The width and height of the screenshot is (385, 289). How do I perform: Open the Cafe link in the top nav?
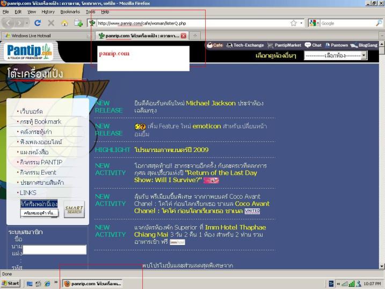click(215, 45)
